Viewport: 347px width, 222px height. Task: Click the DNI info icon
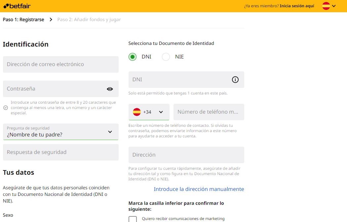click(235, 80)
